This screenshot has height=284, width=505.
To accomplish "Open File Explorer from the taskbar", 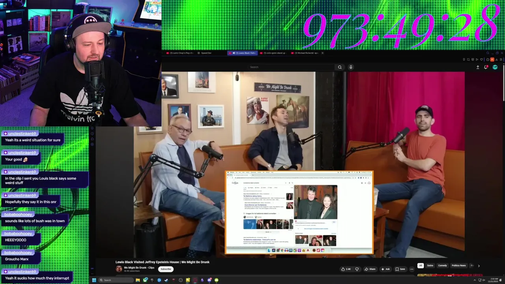I will [x=138, y=280].
